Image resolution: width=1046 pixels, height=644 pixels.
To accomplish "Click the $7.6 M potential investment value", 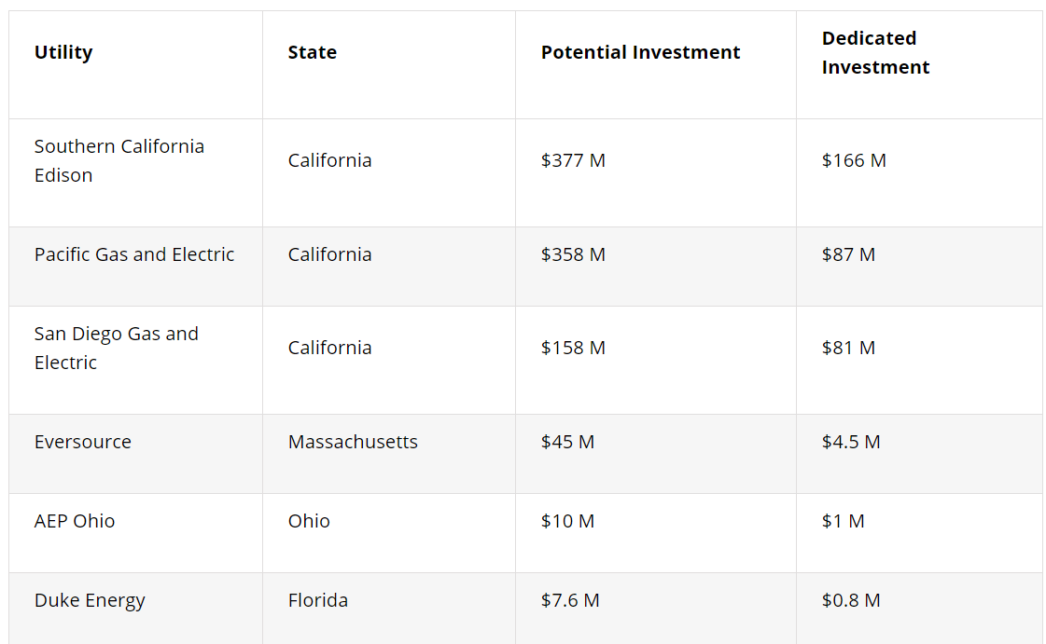I will tap(570, 600).
